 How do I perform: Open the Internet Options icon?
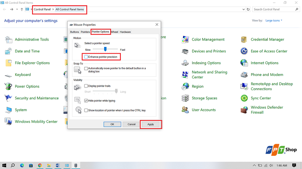pos(244,63)
